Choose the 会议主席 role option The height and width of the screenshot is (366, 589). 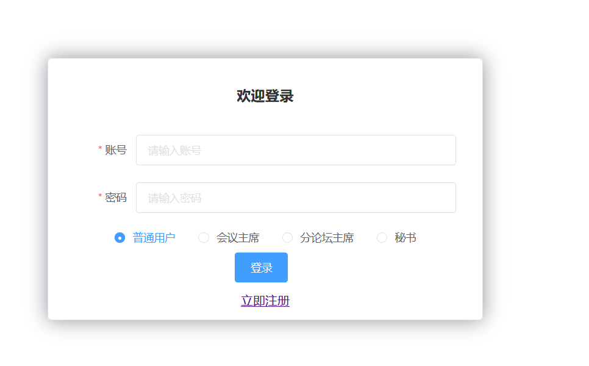click(x=204, y=238)
